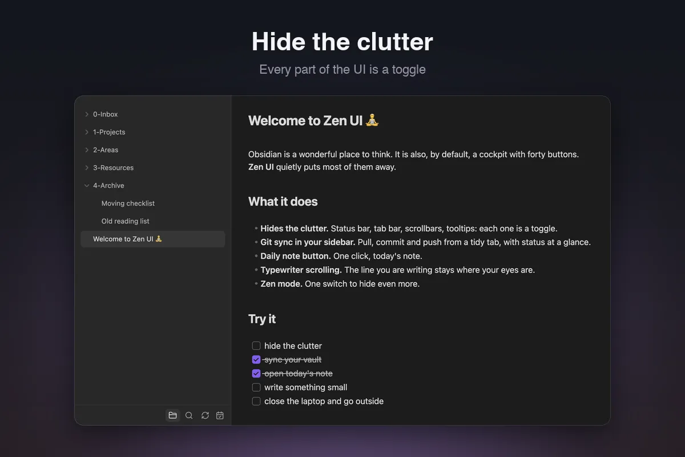The width and height of the screenshot is (685, 457).
Task: Check the "write something small" checkbox
Action: (256, 387)
